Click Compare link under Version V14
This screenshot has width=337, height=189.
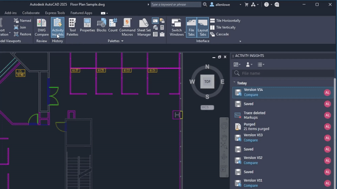click(251, 95)
